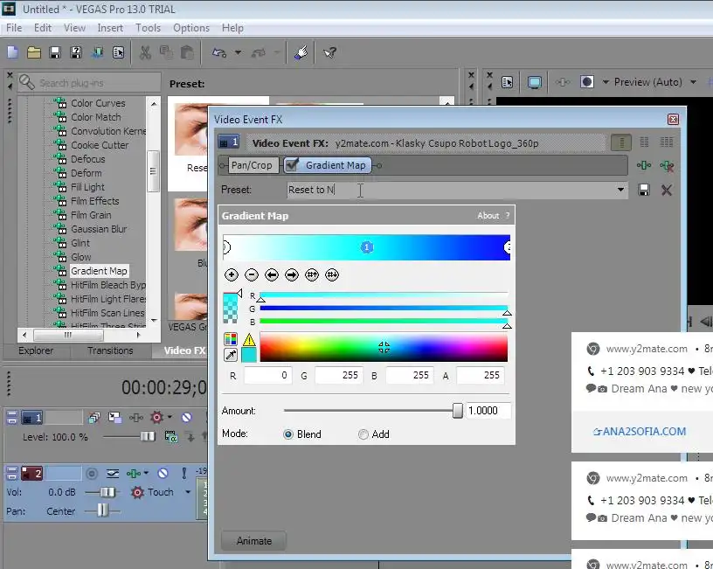Viewport: 713px width, 569px height.
Task: Switch to the Explorer tab
Action: 36,350
